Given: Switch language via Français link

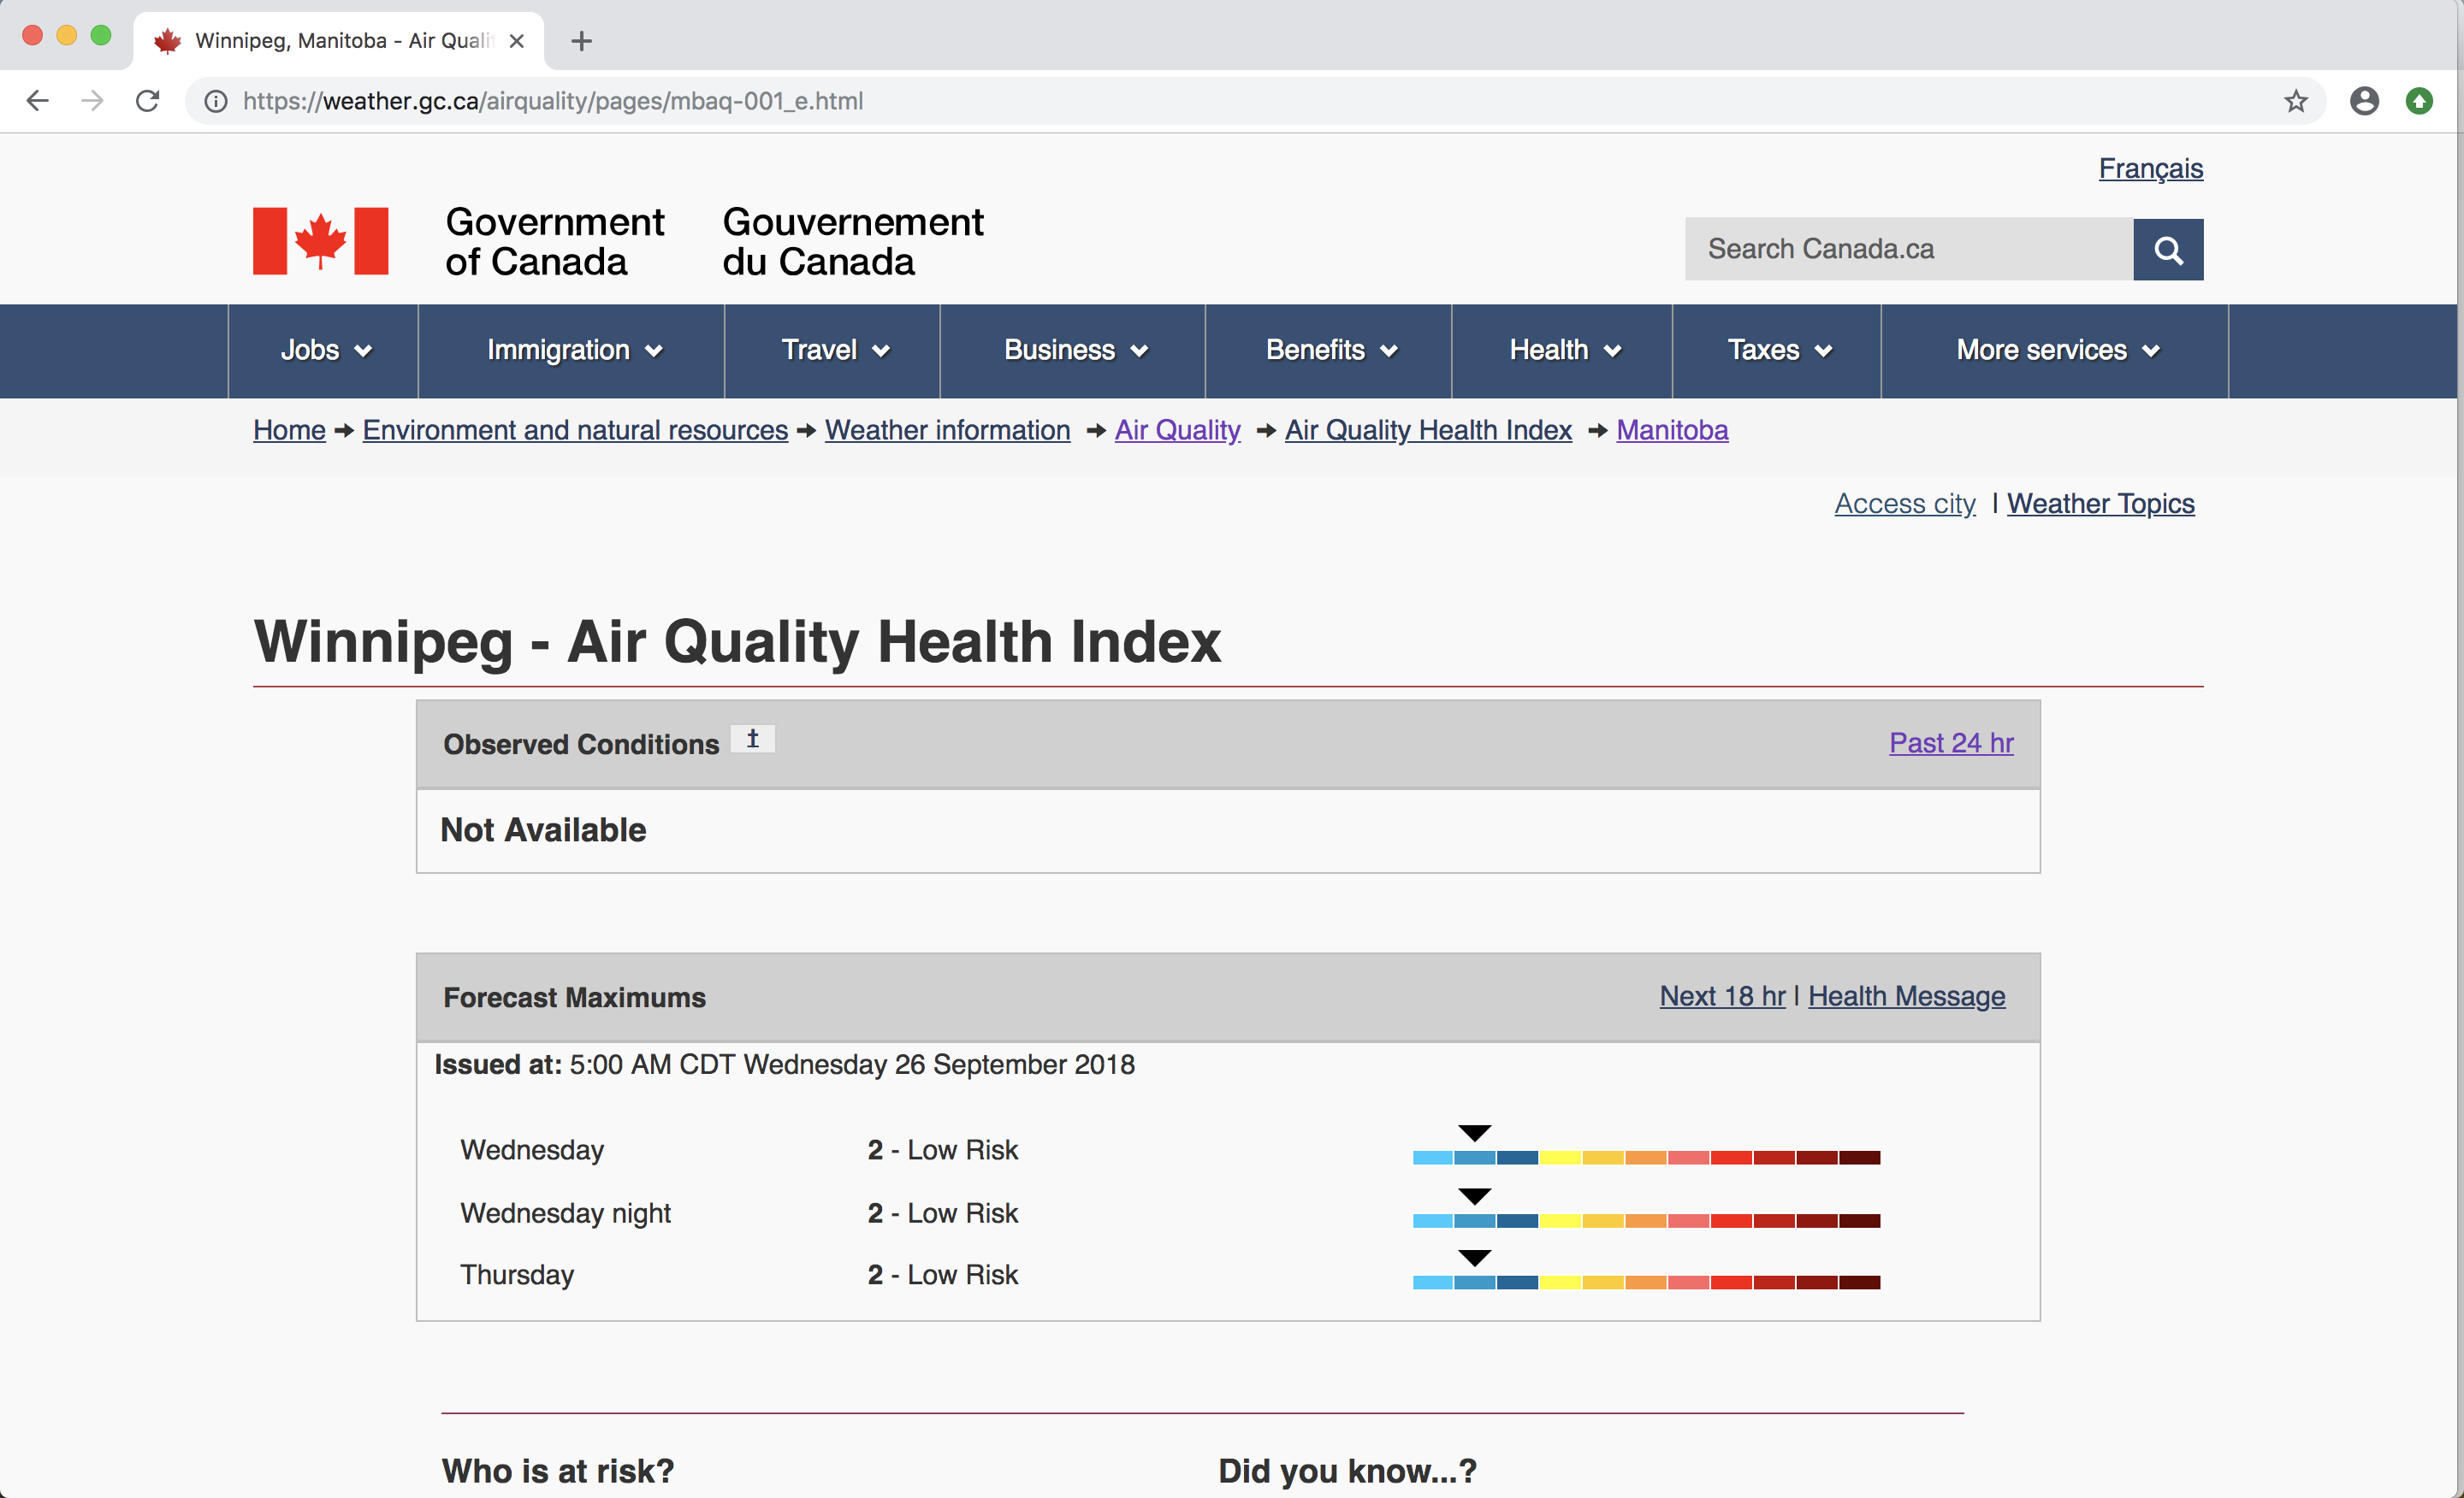Looking at the screenshot, I should [x=2150, y=168].
